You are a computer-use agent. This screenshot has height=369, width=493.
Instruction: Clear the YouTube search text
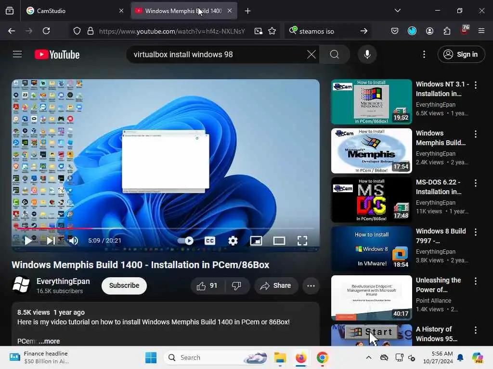(311, 54)
